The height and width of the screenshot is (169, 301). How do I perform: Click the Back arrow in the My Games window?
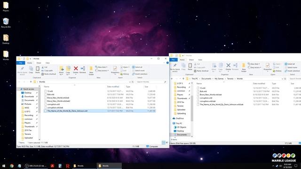(172, 79)
